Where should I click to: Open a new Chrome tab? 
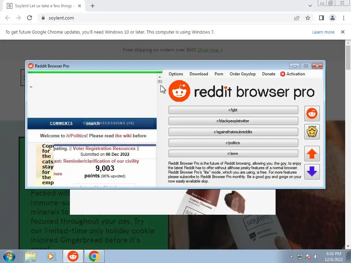point(93,6)
